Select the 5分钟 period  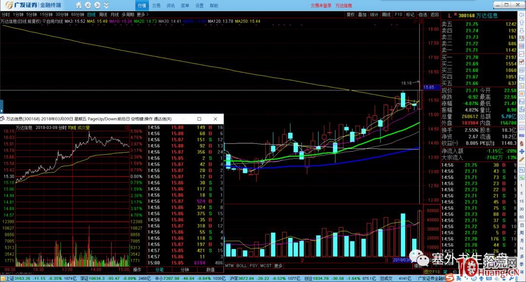coord(32,15)
